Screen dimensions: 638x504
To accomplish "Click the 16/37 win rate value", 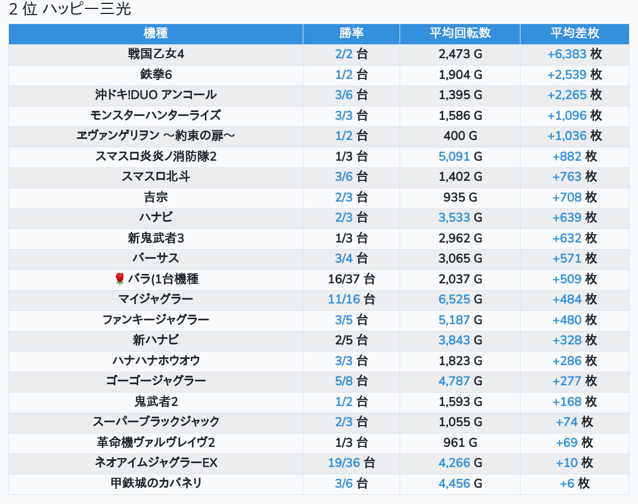I will (x=344, y=279).
